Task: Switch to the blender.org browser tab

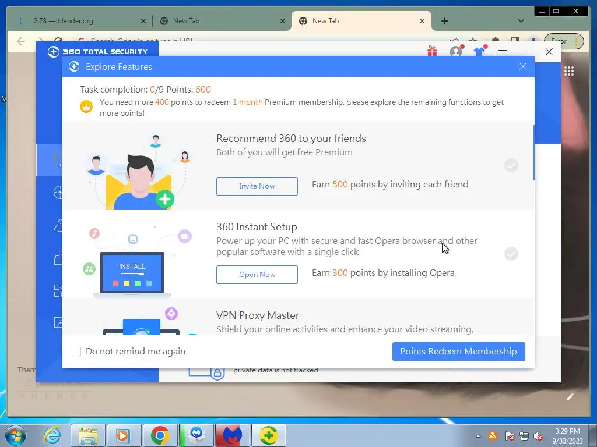Action: point(79,21)
